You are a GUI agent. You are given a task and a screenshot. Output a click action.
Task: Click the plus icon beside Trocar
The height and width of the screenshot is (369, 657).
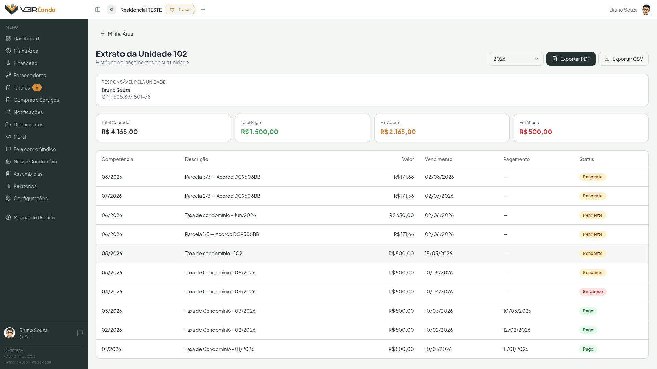pyautogui.click(x=203, y=10)
